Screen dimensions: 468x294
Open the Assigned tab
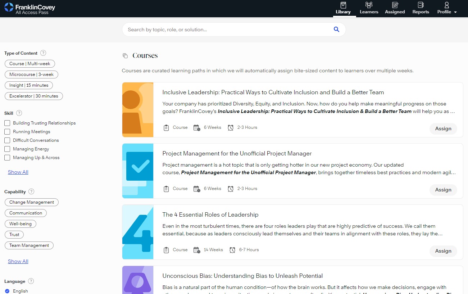click(x=395, y=9)
